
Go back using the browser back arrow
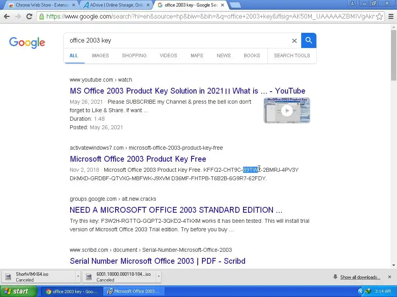7,16
